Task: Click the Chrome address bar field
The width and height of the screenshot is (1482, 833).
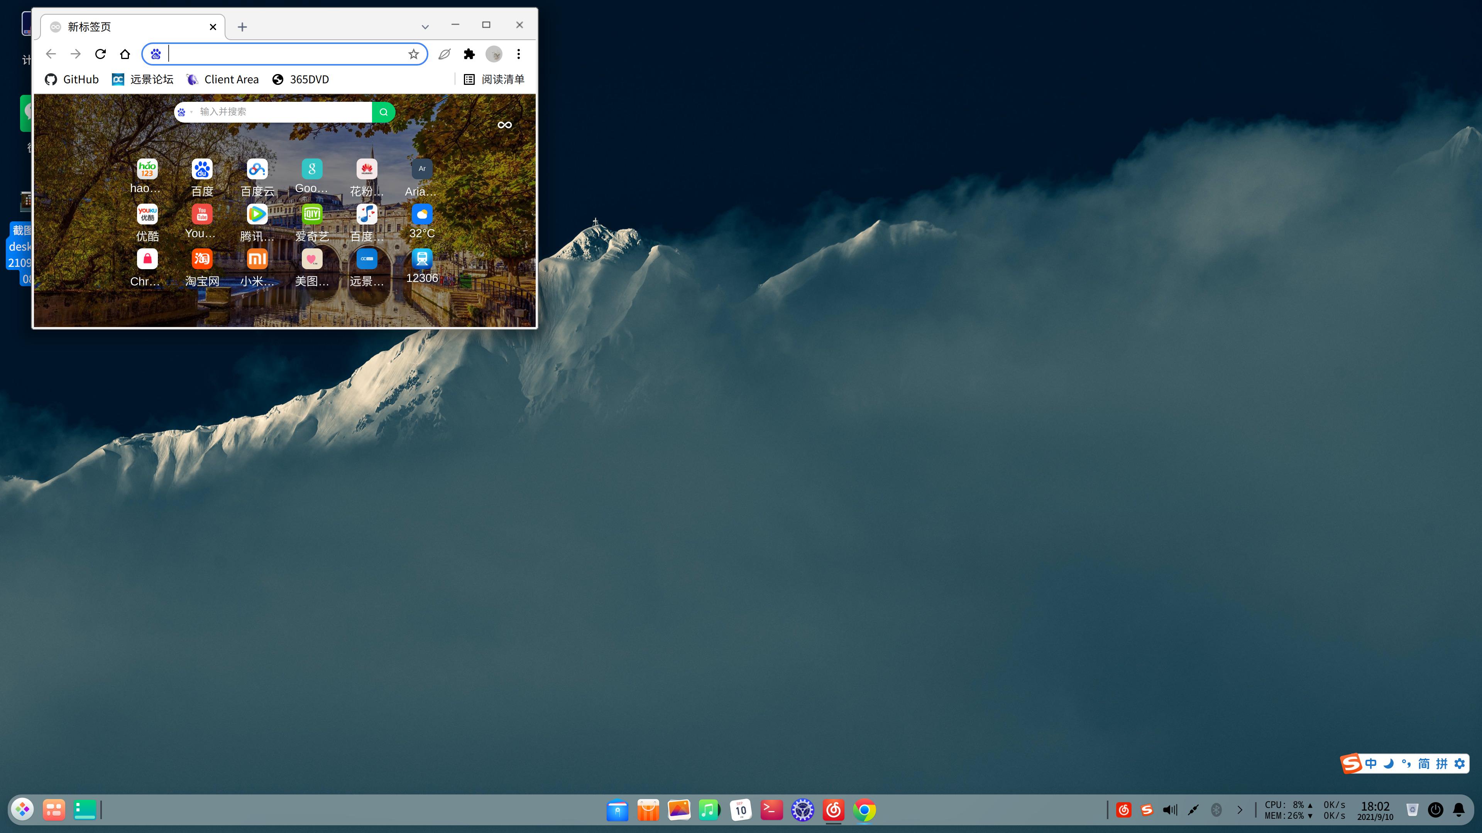Action: pos(285,54)
